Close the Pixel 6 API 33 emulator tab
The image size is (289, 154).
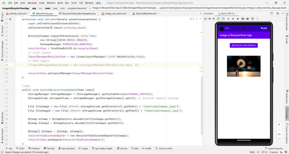point(236,14)
